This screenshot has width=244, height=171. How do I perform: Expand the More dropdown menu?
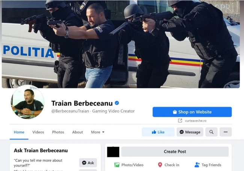pyautogui.click(x=98, y=132)
